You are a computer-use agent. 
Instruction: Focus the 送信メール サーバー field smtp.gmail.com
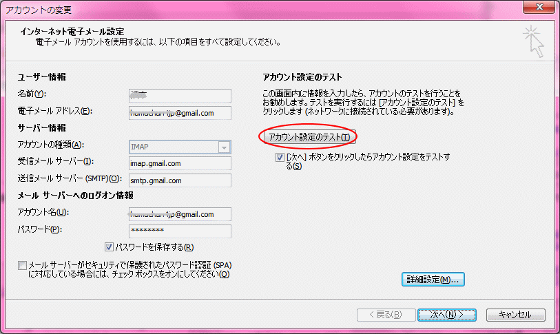click(180, 180)
